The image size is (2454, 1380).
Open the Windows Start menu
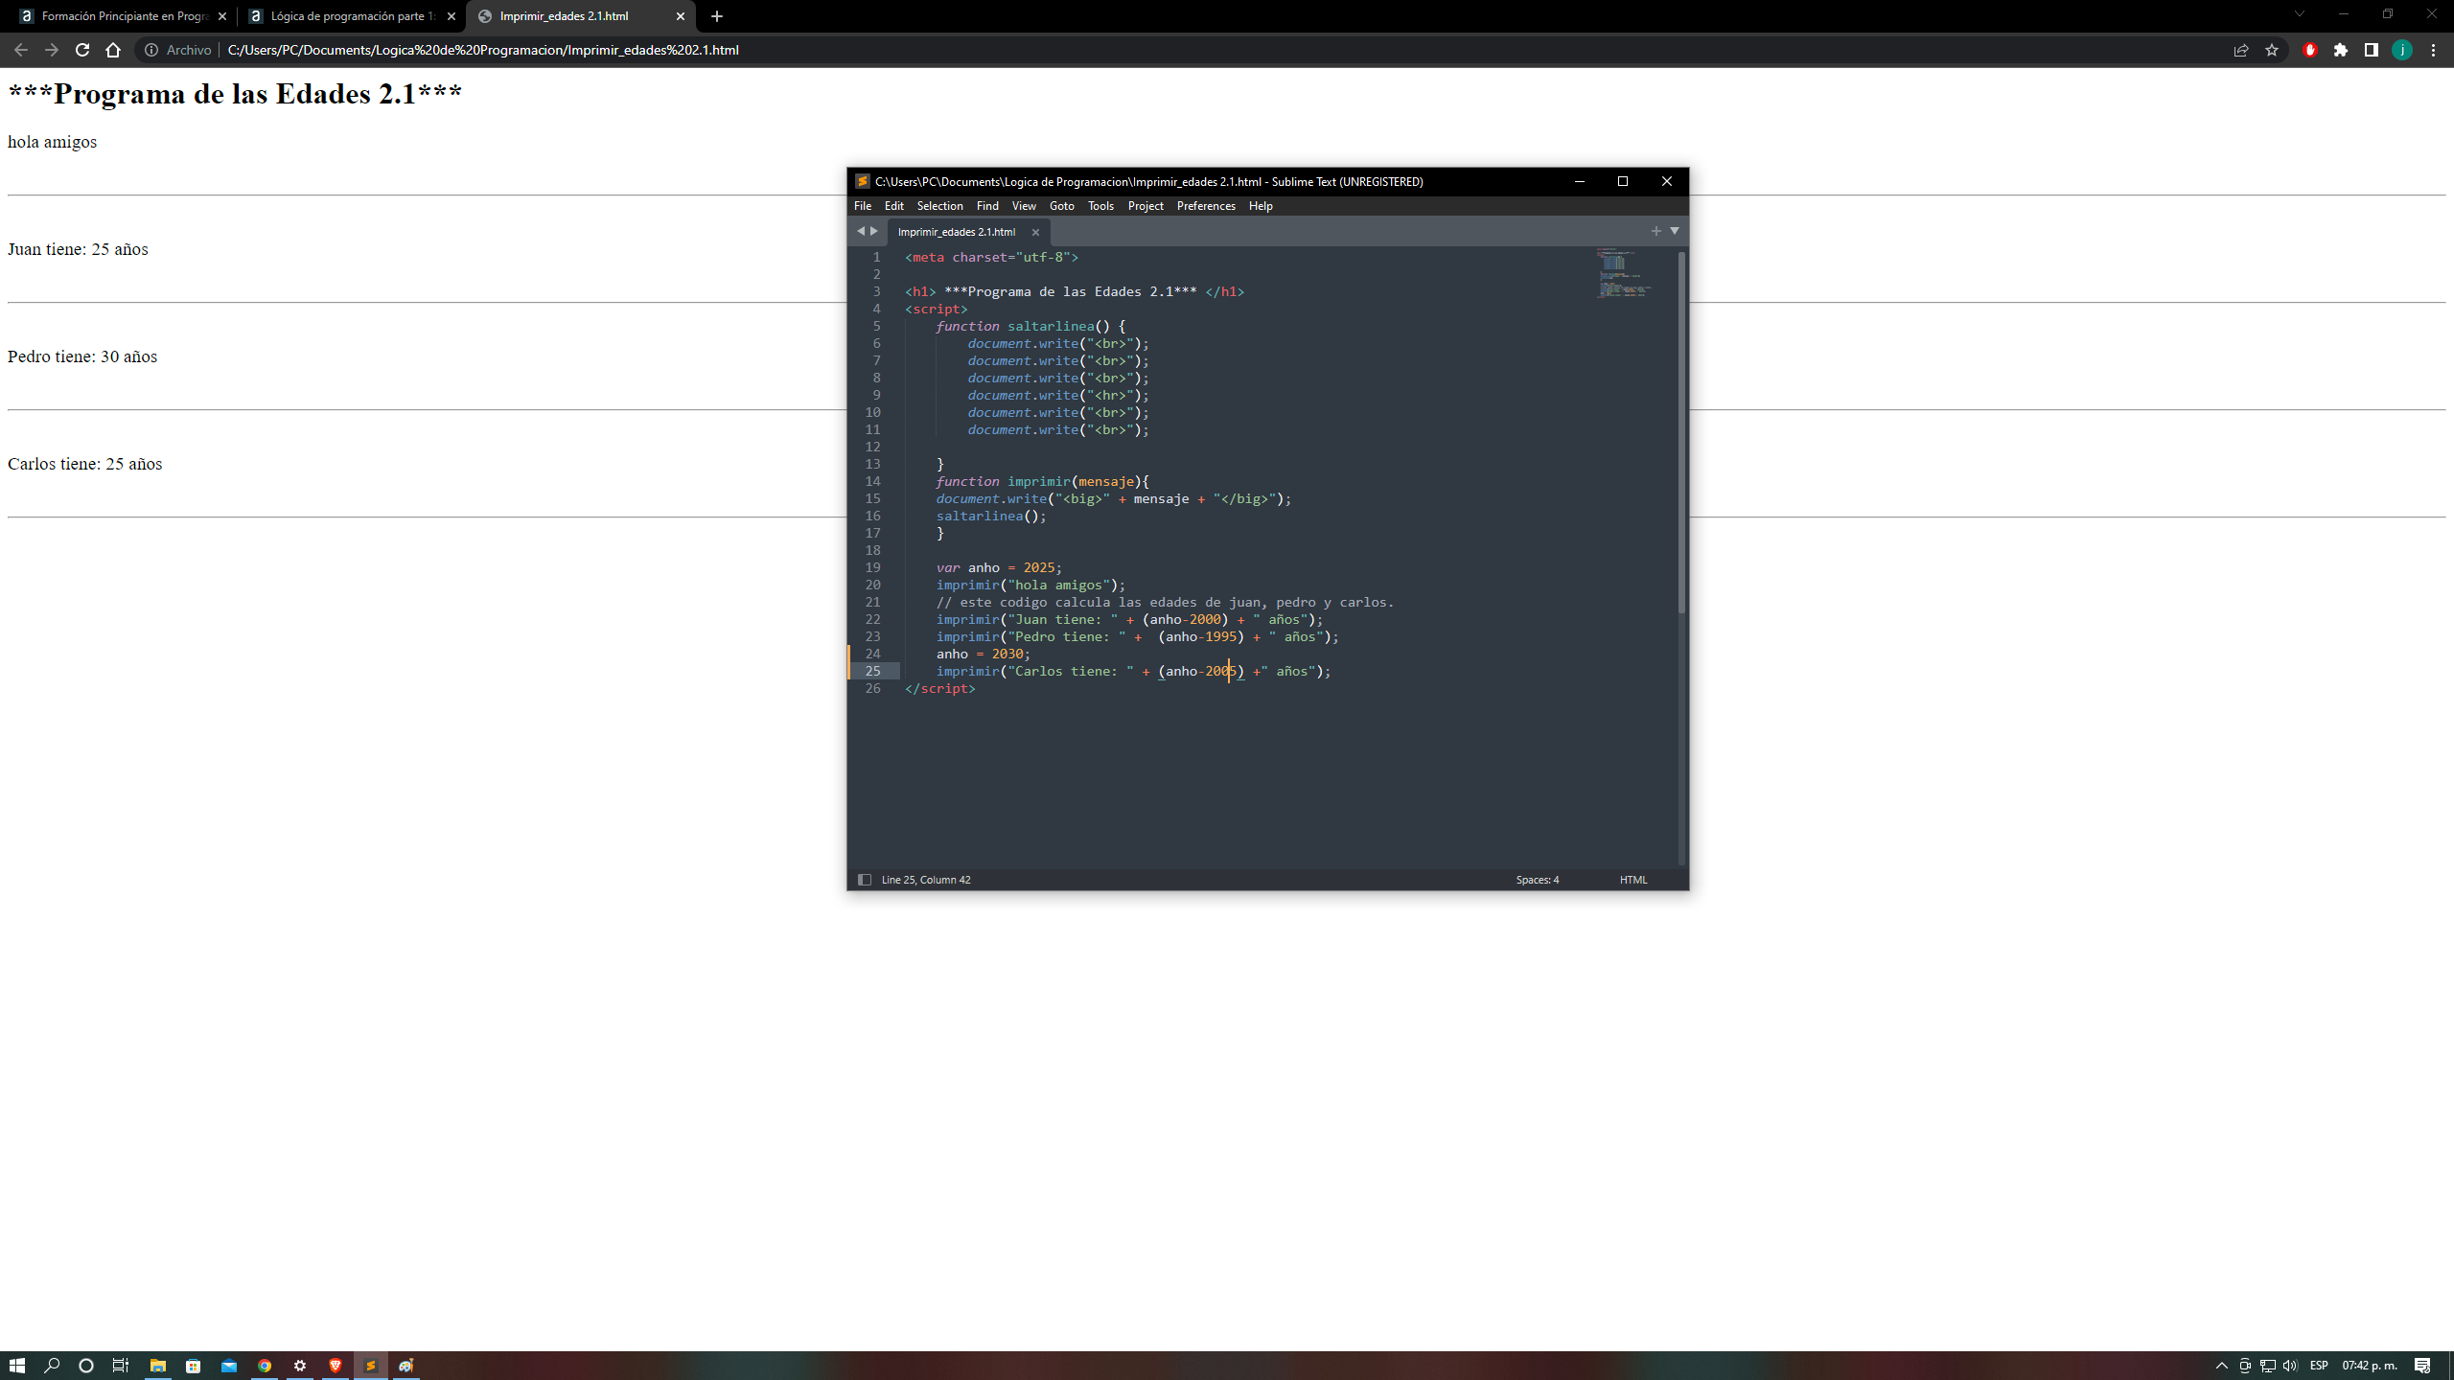(x=17, y=1366)
